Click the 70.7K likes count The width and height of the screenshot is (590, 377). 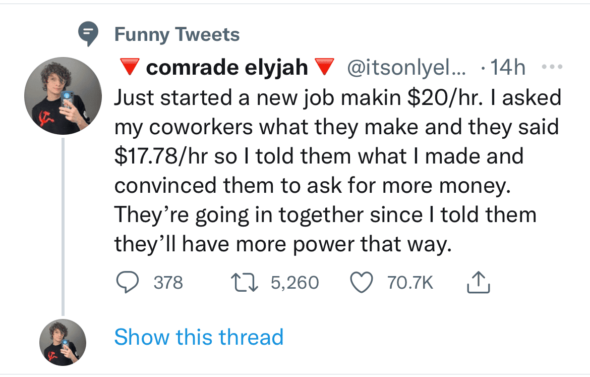[410, 283]
